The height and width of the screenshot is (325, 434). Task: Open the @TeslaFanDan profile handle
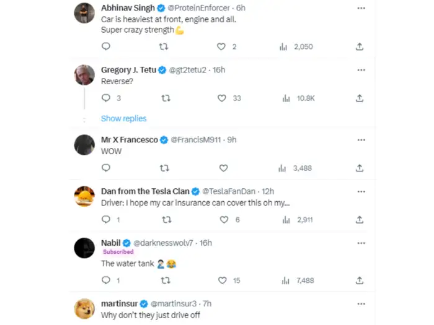click(229, 191)
